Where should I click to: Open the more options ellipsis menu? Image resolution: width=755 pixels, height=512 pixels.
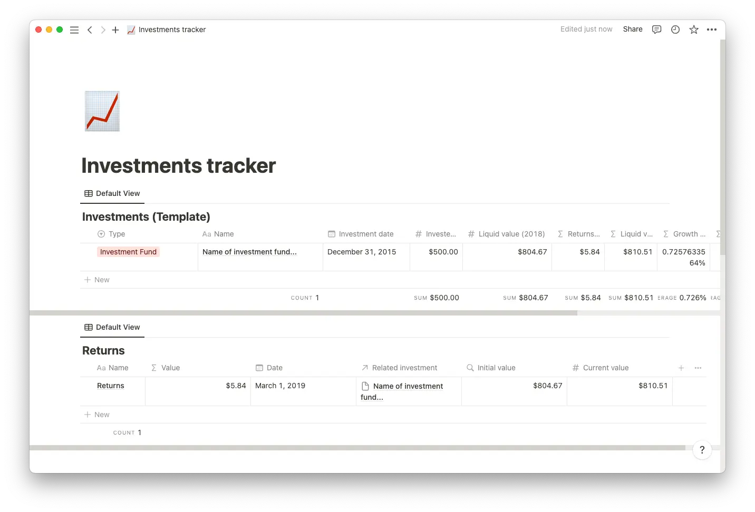click(712, 29)
